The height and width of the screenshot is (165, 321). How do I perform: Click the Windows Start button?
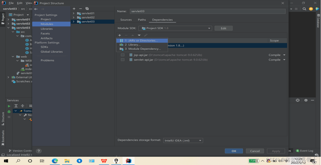pyautogui.click(x=6, y=161)
